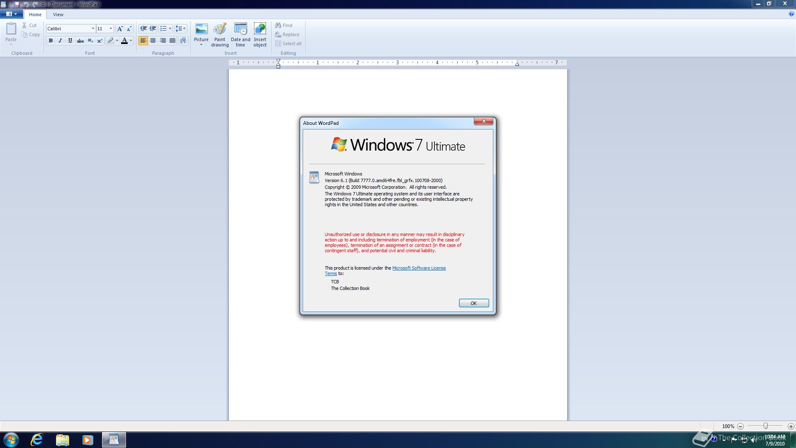
Task: Click the Paste clipboard icon
Action: (x=11, y=29)
